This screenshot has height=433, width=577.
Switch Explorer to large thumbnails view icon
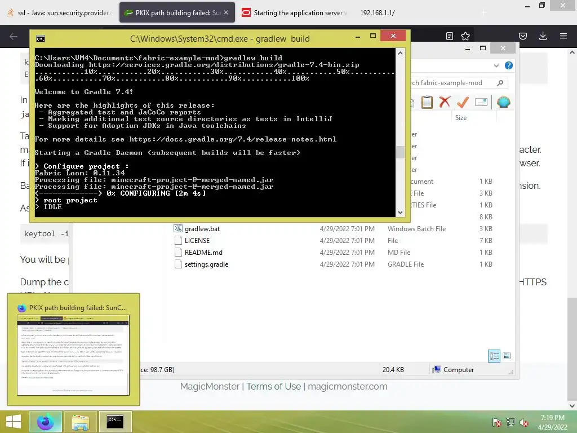point(507,356)
